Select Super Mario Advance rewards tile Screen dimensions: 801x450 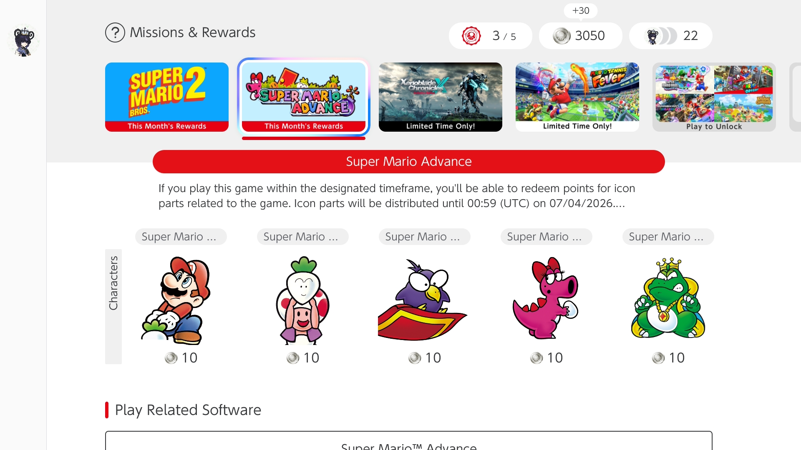[x=304, y=97]
